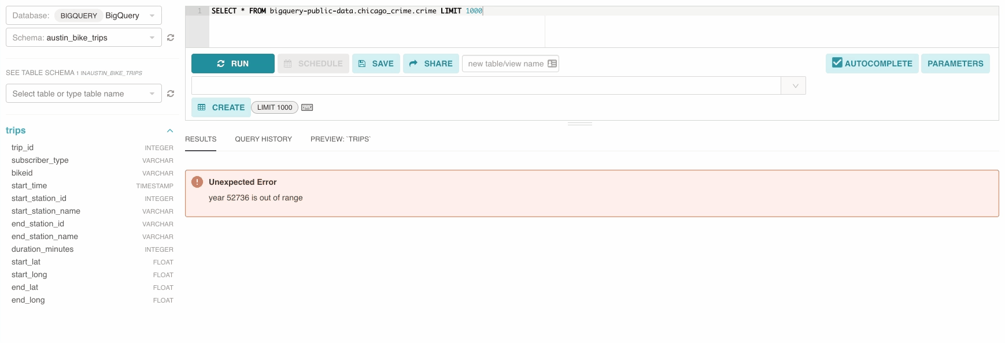The width and height of the screenshot is (1005, 343).
Task: Click the 'year 52736 is out of range' message
Action: coord(256,197)
